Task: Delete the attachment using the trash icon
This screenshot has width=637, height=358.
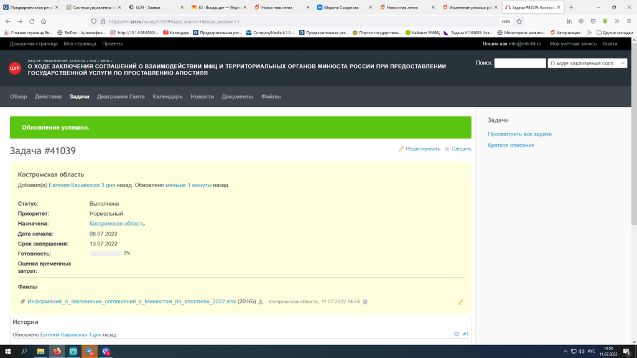Action: (365, 302)
